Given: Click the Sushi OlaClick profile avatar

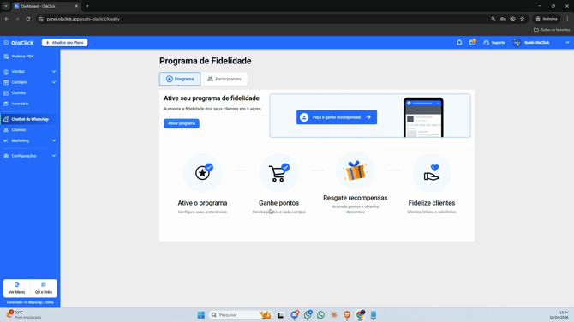Looking at the screenshot, I should tap(517, 43).
